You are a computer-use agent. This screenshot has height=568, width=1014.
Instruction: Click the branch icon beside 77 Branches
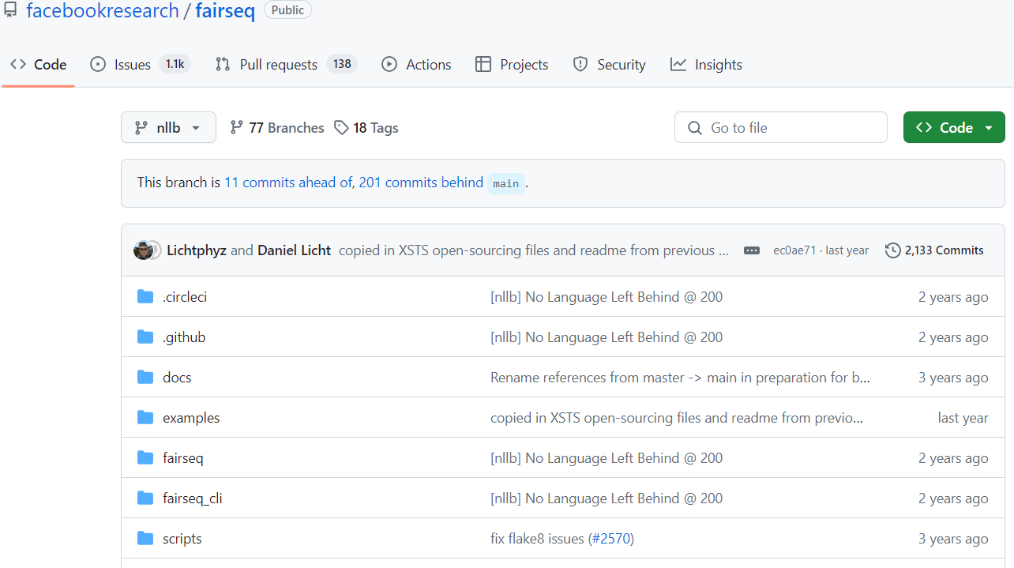[x=236, y=128]
